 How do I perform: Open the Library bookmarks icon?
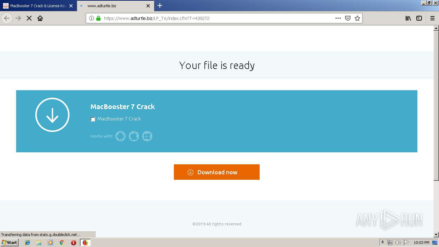pos(408,18)
